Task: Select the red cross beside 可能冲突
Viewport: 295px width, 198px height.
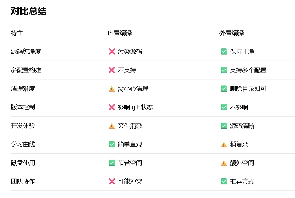Action: [112, 181]
